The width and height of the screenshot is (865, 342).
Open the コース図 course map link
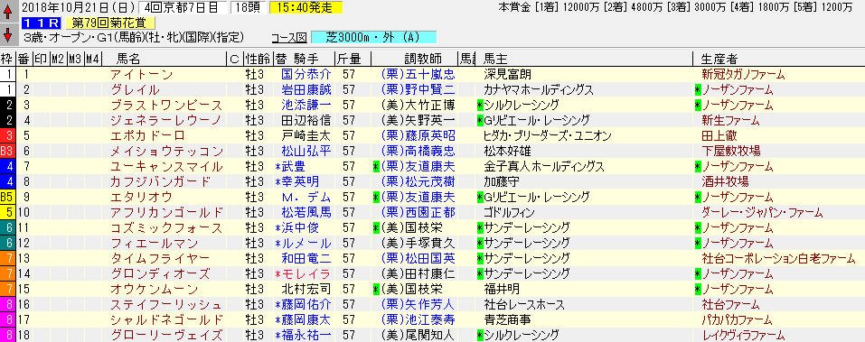click(x=288, y=38)
